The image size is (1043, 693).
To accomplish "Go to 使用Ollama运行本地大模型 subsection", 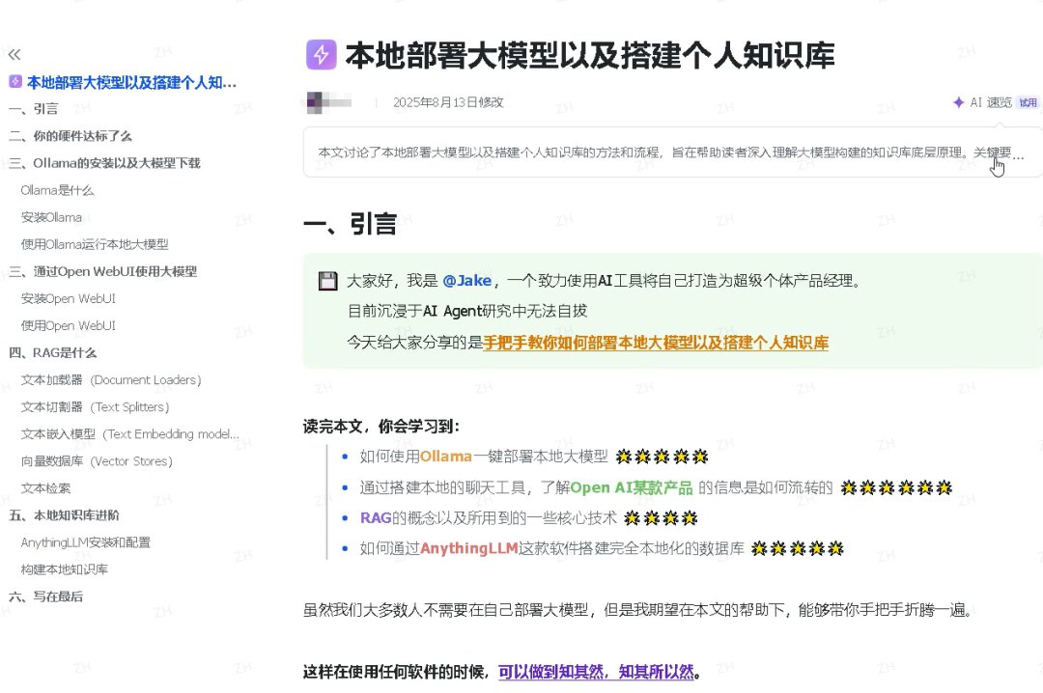I will point(95,245).
